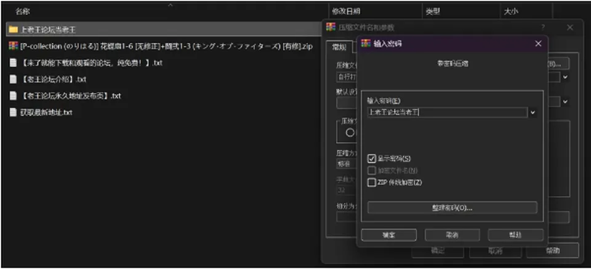Sort files by the 类型 column header

click(433, 12)
